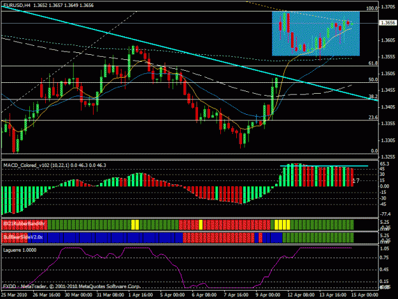Select the blue highlighted rectangle on the chart
Screen dimensions: 398x299
click(316, 33)
